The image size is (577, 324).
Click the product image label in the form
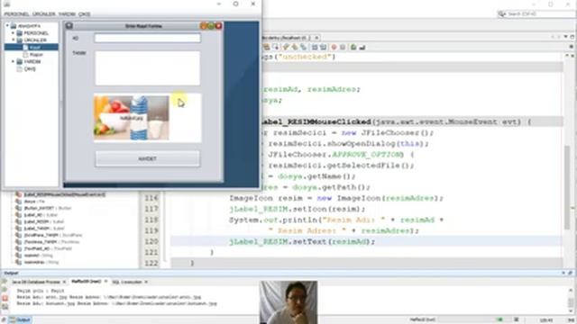pos(148,118)
